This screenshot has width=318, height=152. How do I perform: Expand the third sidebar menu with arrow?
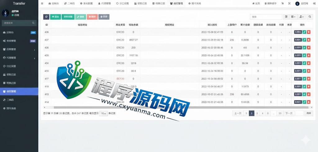[x=19, y=49]
